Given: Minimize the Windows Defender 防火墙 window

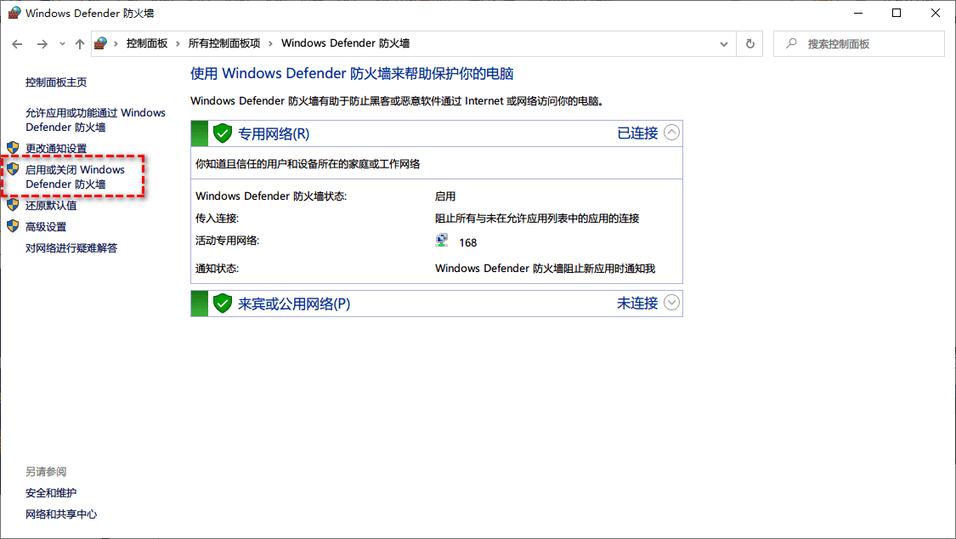Looking at the screenshot, I should coord(858,13).
